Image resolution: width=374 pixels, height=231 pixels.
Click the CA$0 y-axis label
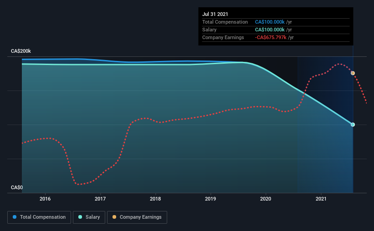17,187
